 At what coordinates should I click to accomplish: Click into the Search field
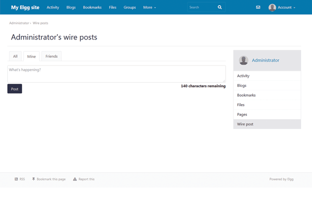pyautogui.click(x=201, y=8)
